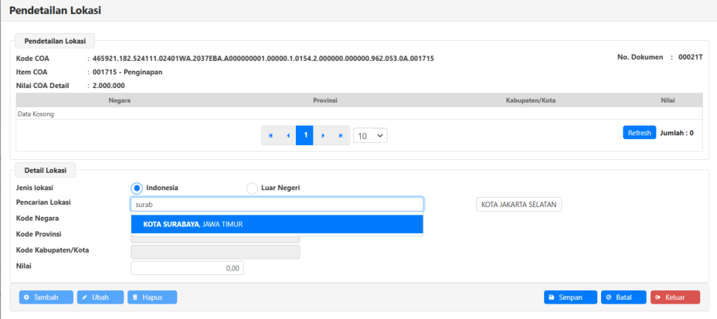Click the Nilai amount input field

point(188,268)
